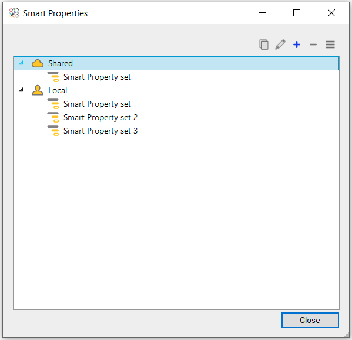The image size is (352, 340).
Task: Click the Local user icon
Action: coord(38,90)
